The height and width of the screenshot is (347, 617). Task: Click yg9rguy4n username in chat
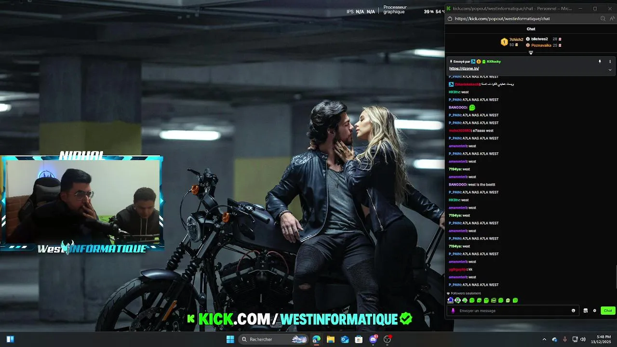(x=457, y=269)
